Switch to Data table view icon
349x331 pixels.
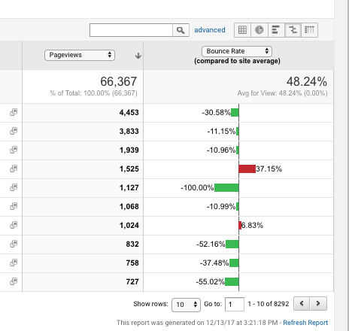click(242, 30)
